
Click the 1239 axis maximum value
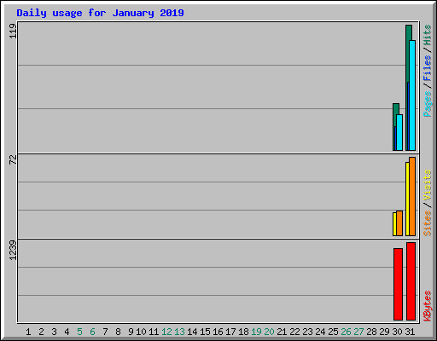pyautogui.click(x=13, y=250)
